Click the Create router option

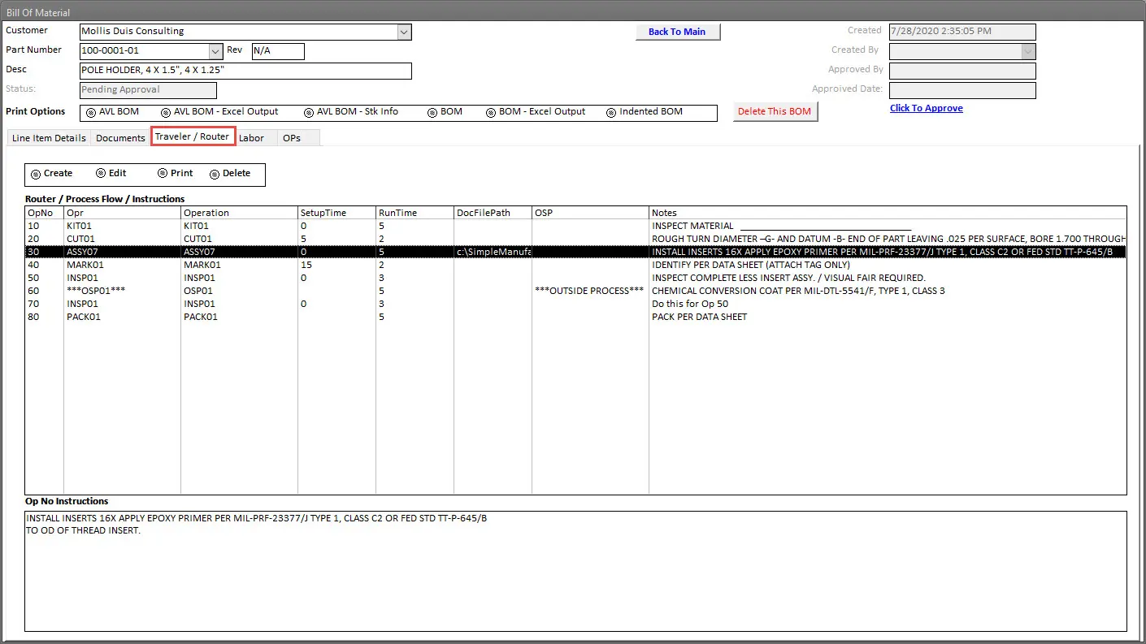pos(36,174)
